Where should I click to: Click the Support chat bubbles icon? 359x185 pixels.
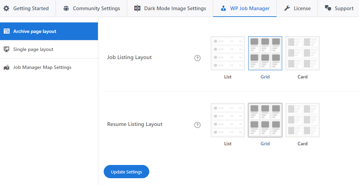tap(328, 8)
